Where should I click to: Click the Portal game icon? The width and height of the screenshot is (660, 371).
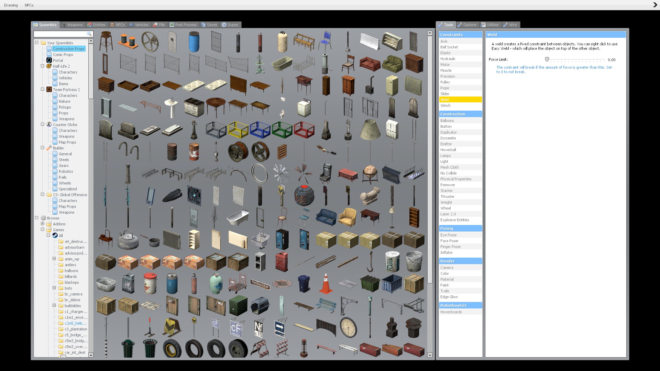[x=49, y=60]
